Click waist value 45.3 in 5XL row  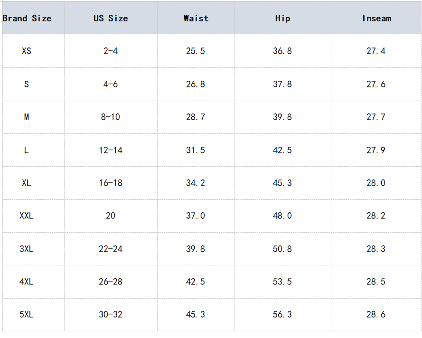point(196,314)
